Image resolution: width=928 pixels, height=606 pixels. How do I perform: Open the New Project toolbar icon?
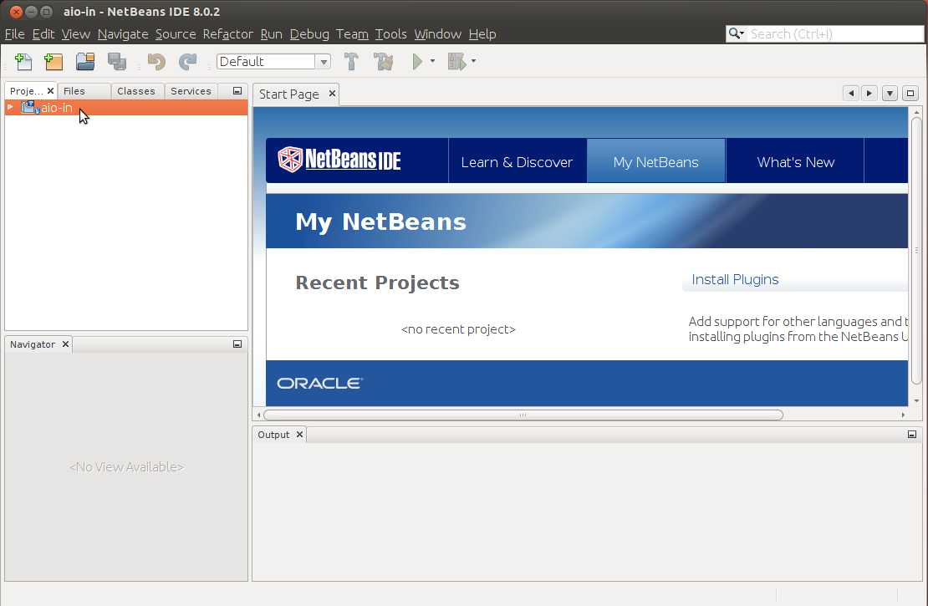54,61
